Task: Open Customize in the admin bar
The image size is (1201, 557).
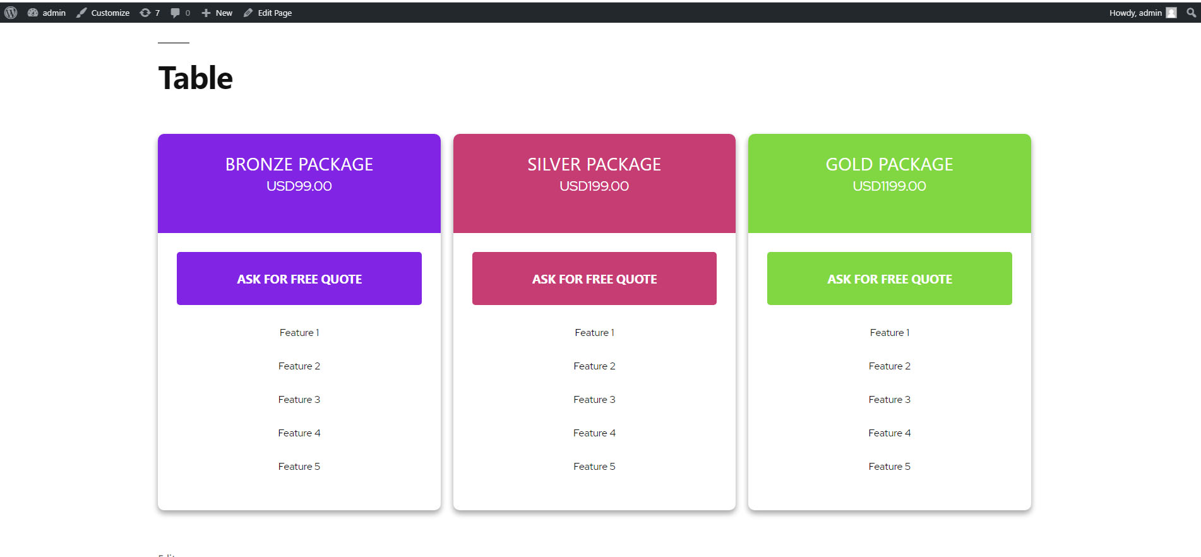Action: [x=103, y=13]
